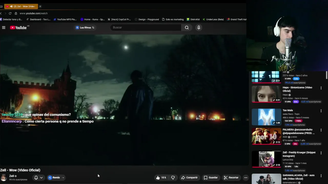Go to the YouTube home logo
328x184 pixels.
click(x=18, y=28)
